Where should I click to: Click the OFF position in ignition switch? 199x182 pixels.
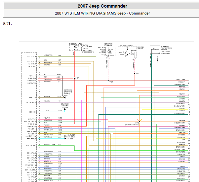click(x=126, y=56)
